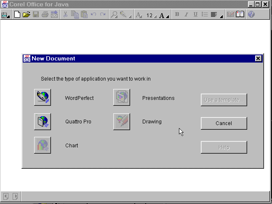Select the Quattro Pro application icon
The width and height of the screenshot is (272, 204).
pyautogui.click(x=43, y=122)
